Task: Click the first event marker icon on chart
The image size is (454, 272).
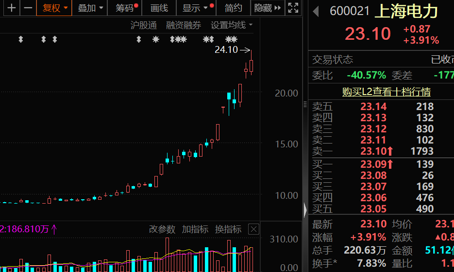Action: coord(20,40)
